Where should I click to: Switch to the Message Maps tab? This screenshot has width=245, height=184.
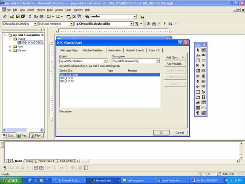[x=69, y=50]
